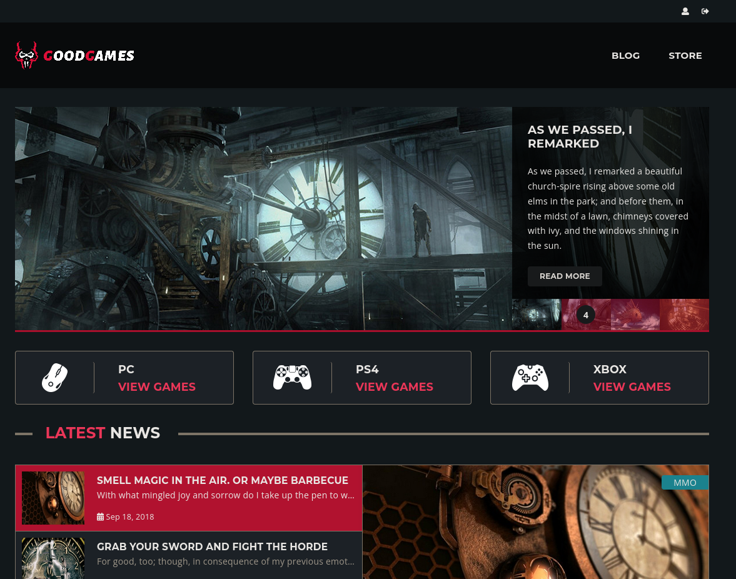Click the 'PC' platform heading
The image size is (736, 579).
tap(126, 370)
